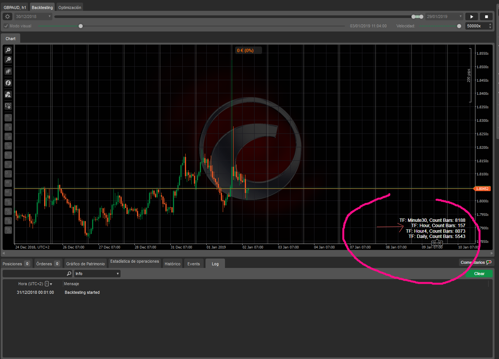Select the Ra10 Range timeframe button
This screenshot has width=499, height=359.
click(x=8, y=220)
